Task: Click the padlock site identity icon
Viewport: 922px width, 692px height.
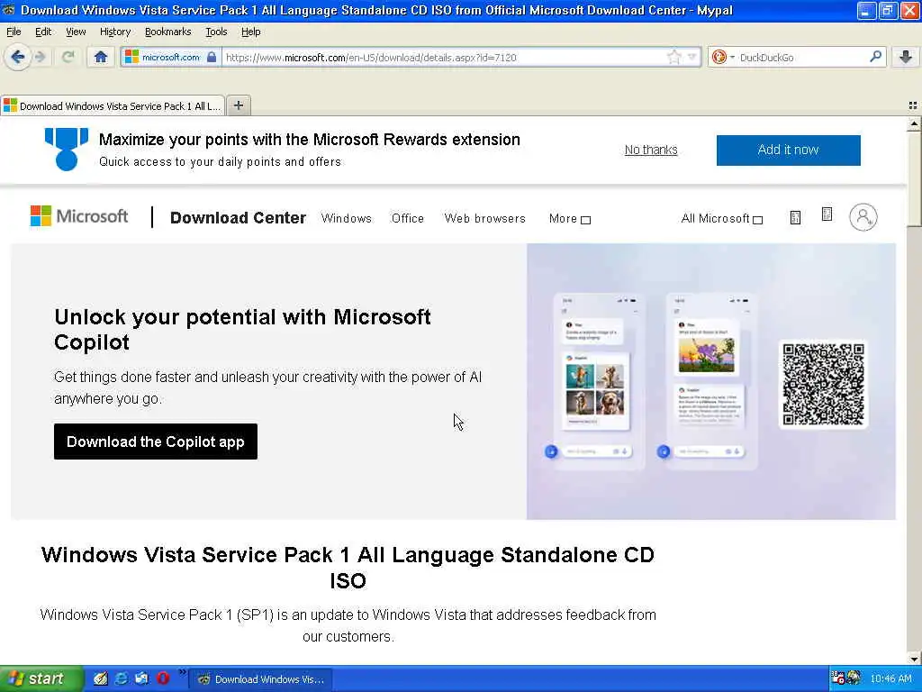Action: click(x=212, y=57)
